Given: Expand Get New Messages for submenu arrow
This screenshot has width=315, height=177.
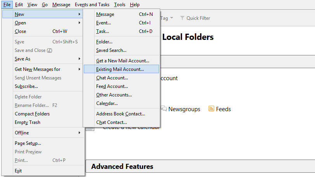Looking at the screenshot, I should (80, 69).
